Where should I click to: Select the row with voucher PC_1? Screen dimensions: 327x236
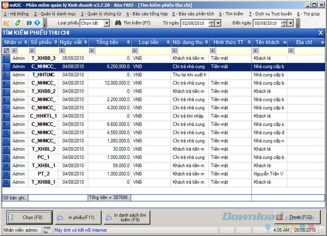pos(43,158)
